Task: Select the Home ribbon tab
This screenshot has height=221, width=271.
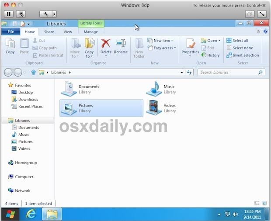Action: (30, 32)
